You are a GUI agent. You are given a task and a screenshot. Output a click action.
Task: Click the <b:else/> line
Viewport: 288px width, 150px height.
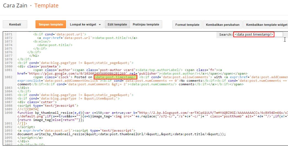[42, 41]
